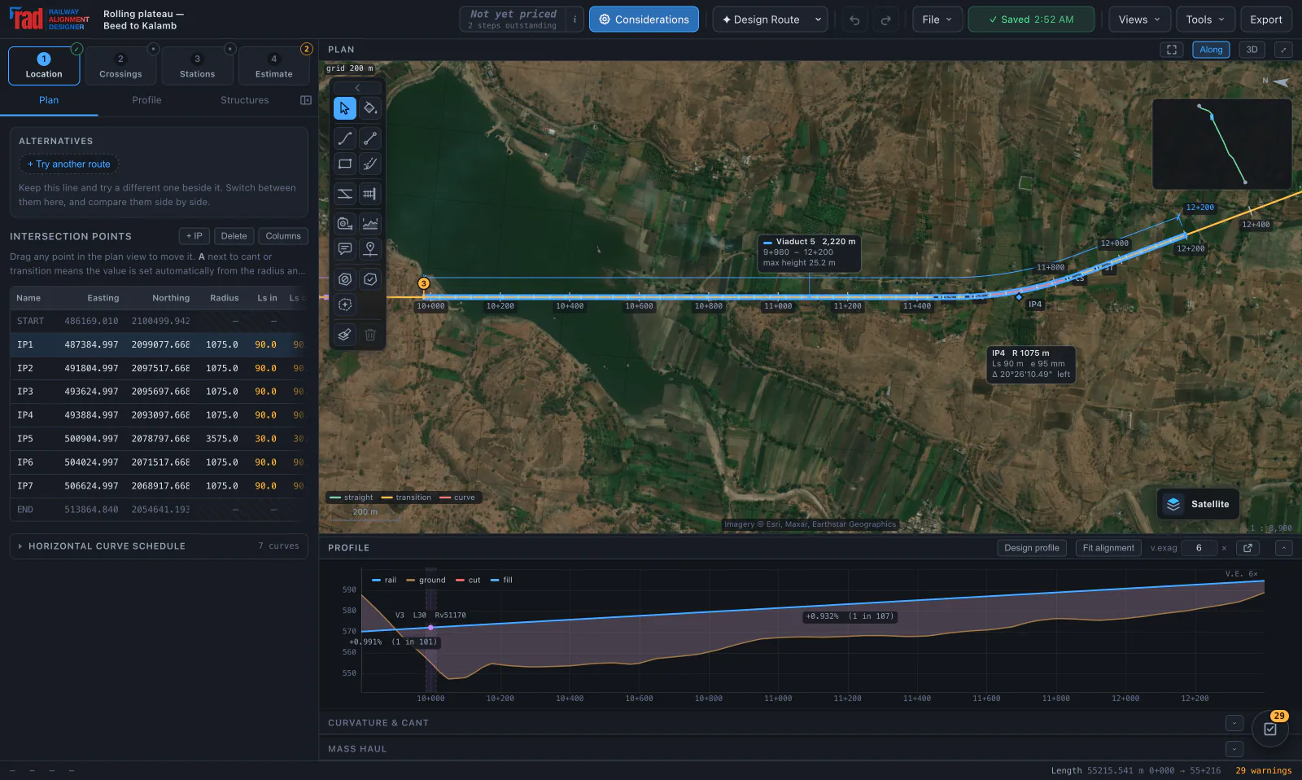The width and height of the screenshot is (1302, 780).
Task: Expand the Curvature & Cant panel
Action: pyautogui.click(x=1234, y=723)
